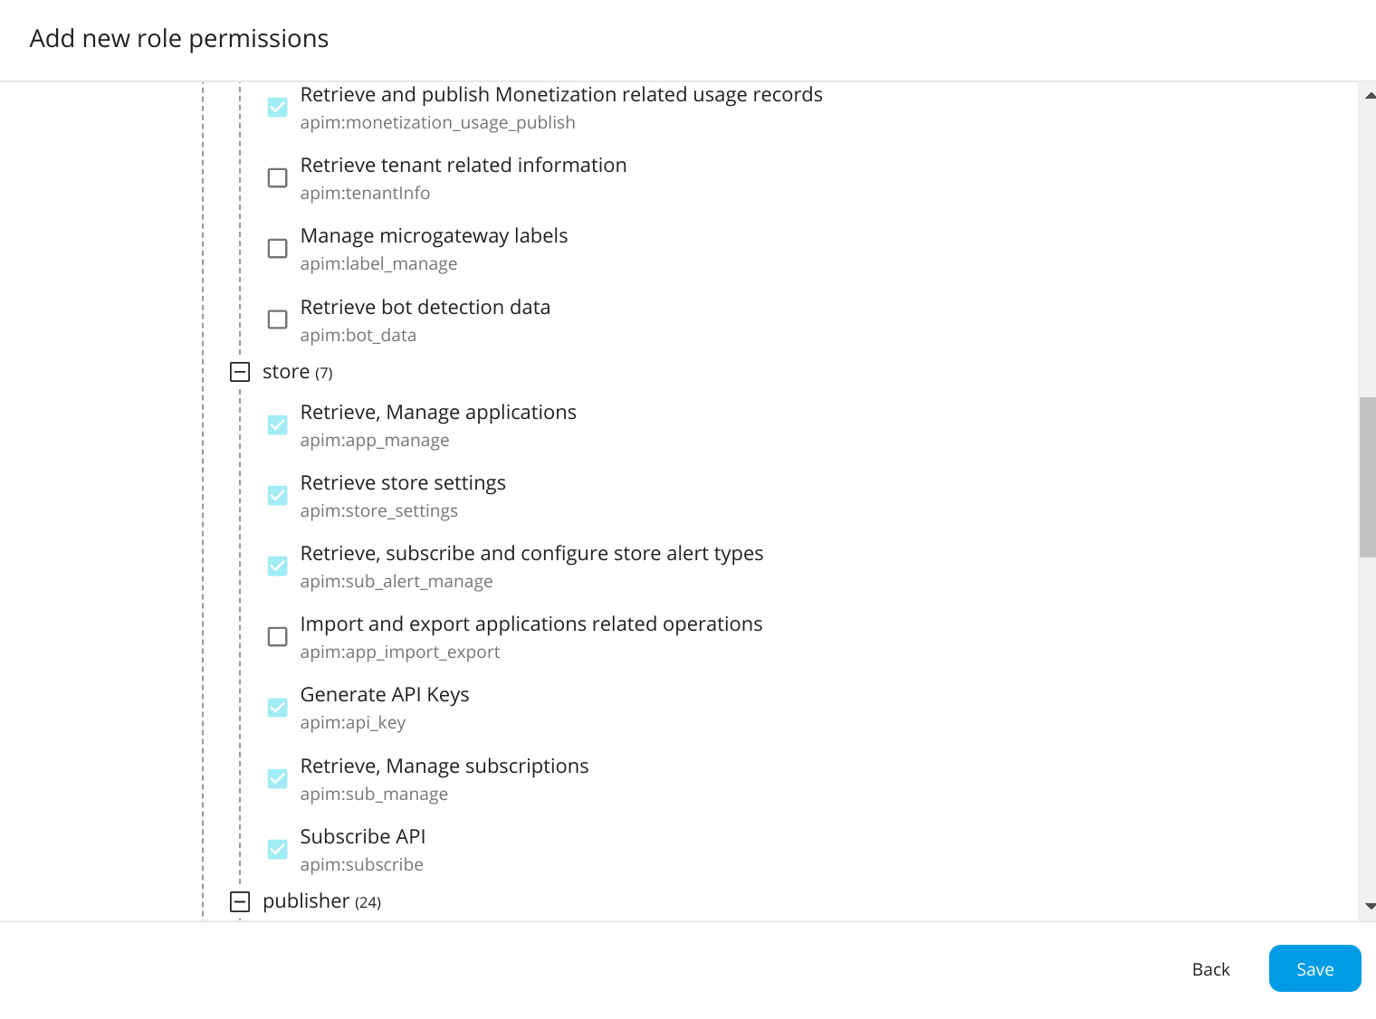Collapse the store permissions group
Viewport: 1376px width, 1019px height.
point(239,371)
